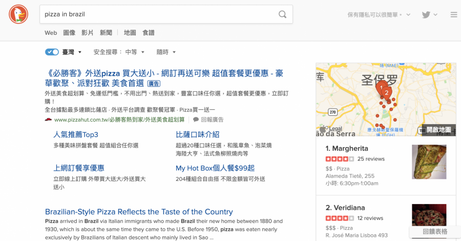Screen dimensions: 461x241
Task: Open the 1. Margherita place listing
Action: 347,148
